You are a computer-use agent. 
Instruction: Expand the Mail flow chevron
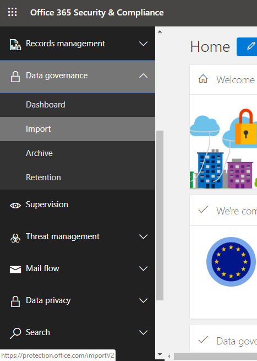143,268
